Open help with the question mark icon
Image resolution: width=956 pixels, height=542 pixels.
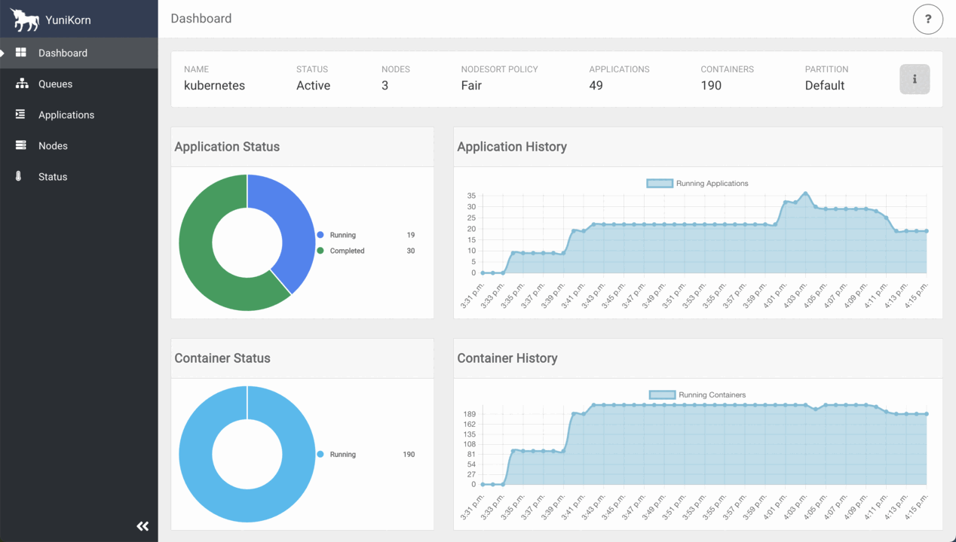(x=927, y=19)
